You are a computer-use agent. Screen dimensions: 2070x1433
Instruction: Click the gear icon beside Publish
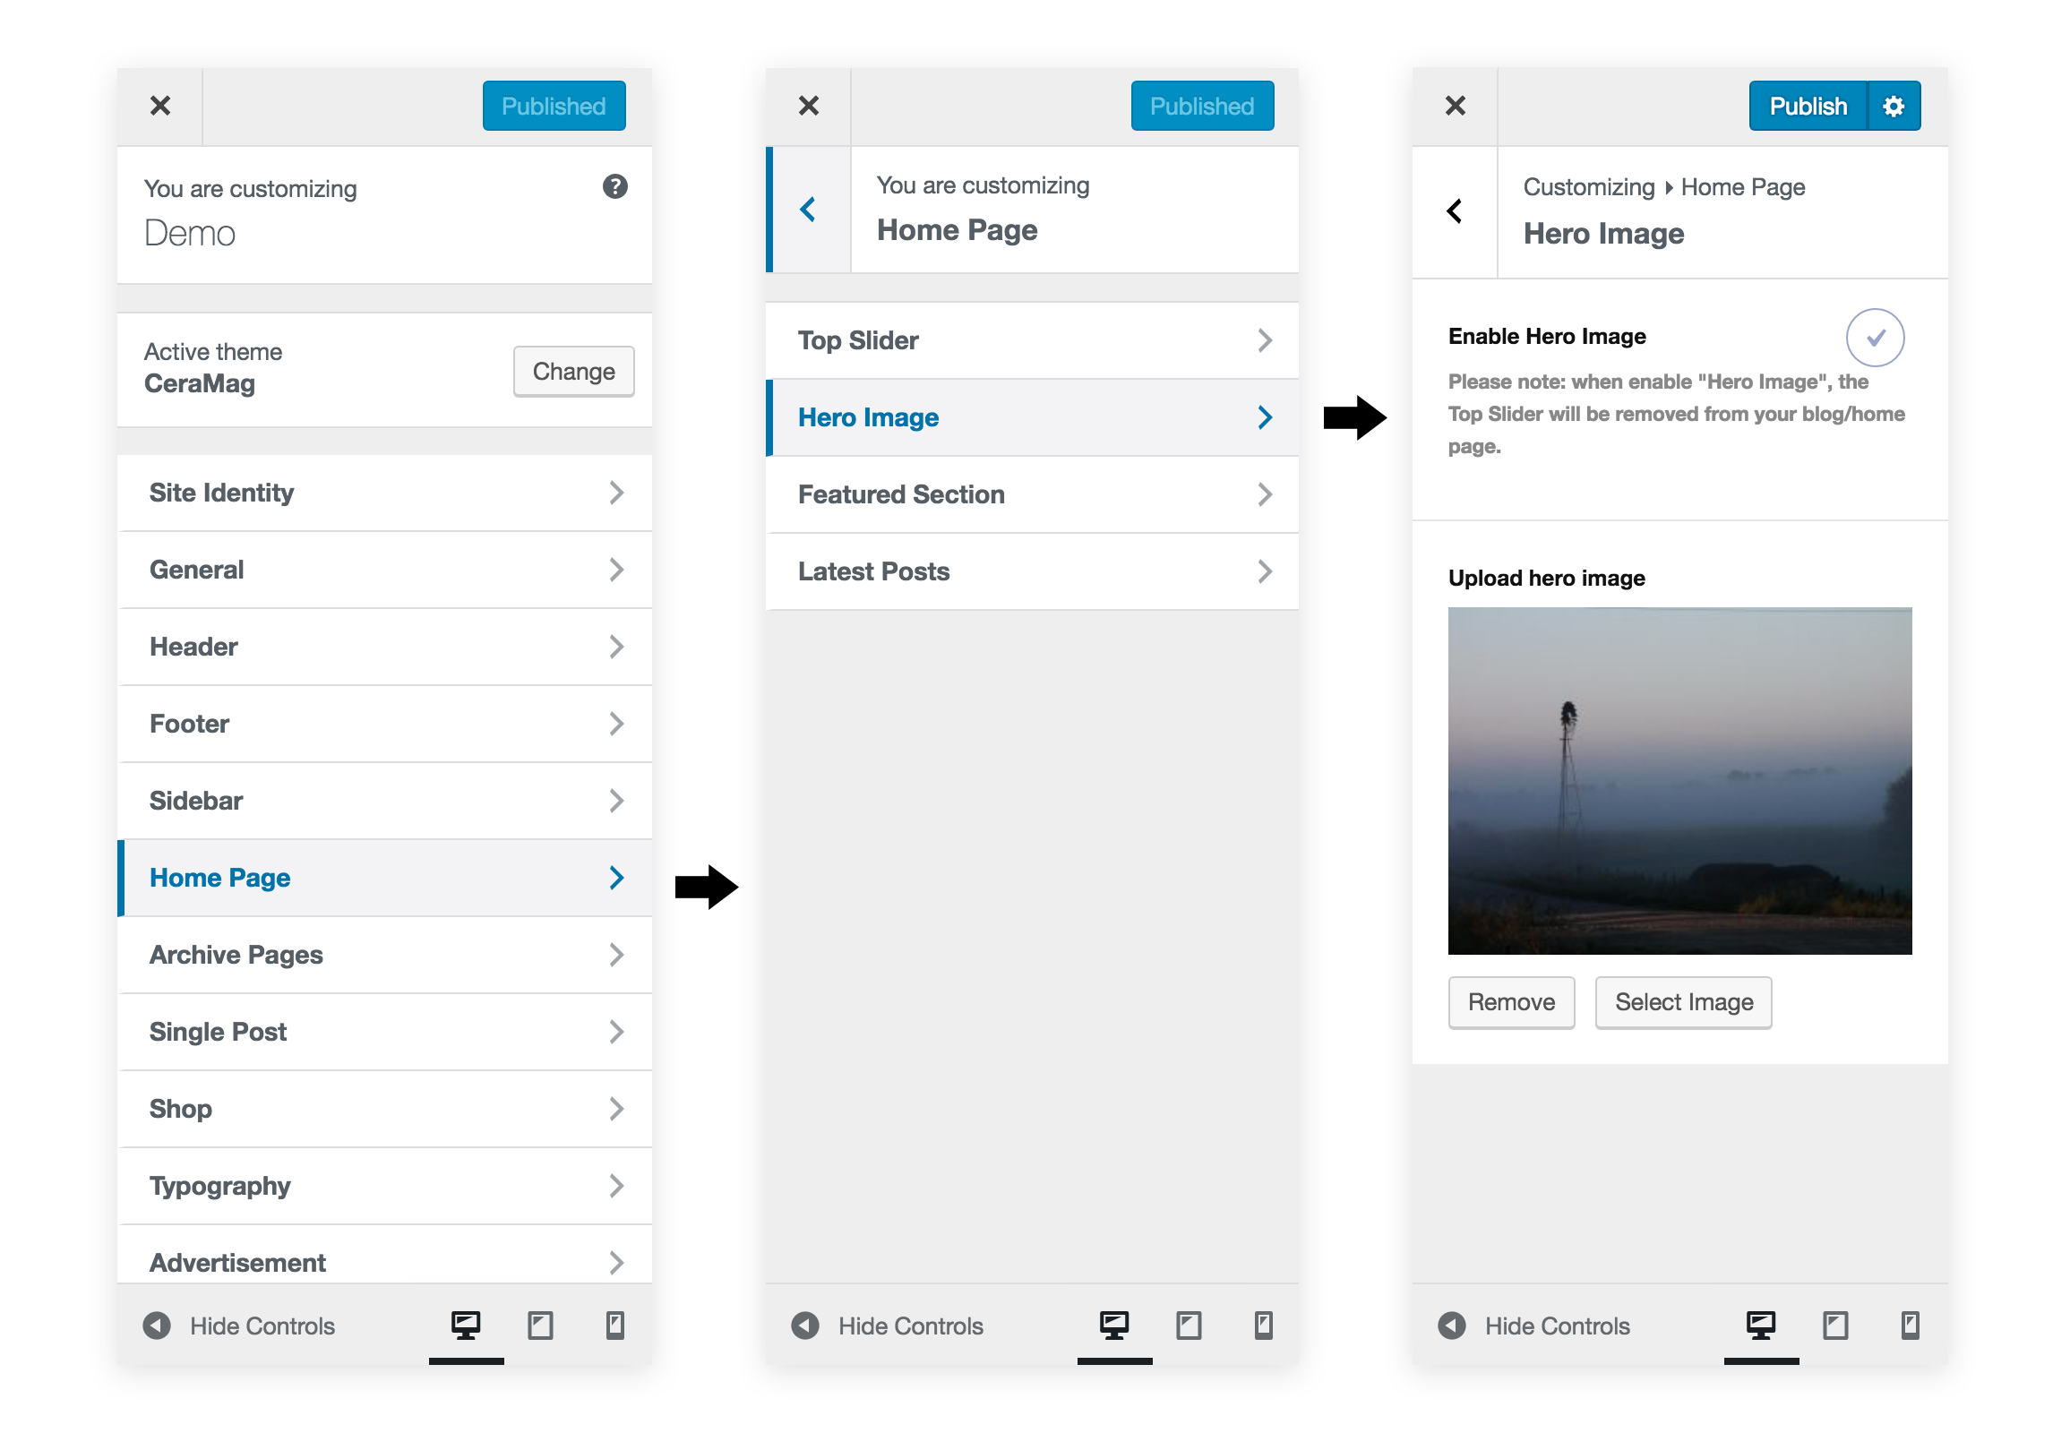pos(1892,106)
